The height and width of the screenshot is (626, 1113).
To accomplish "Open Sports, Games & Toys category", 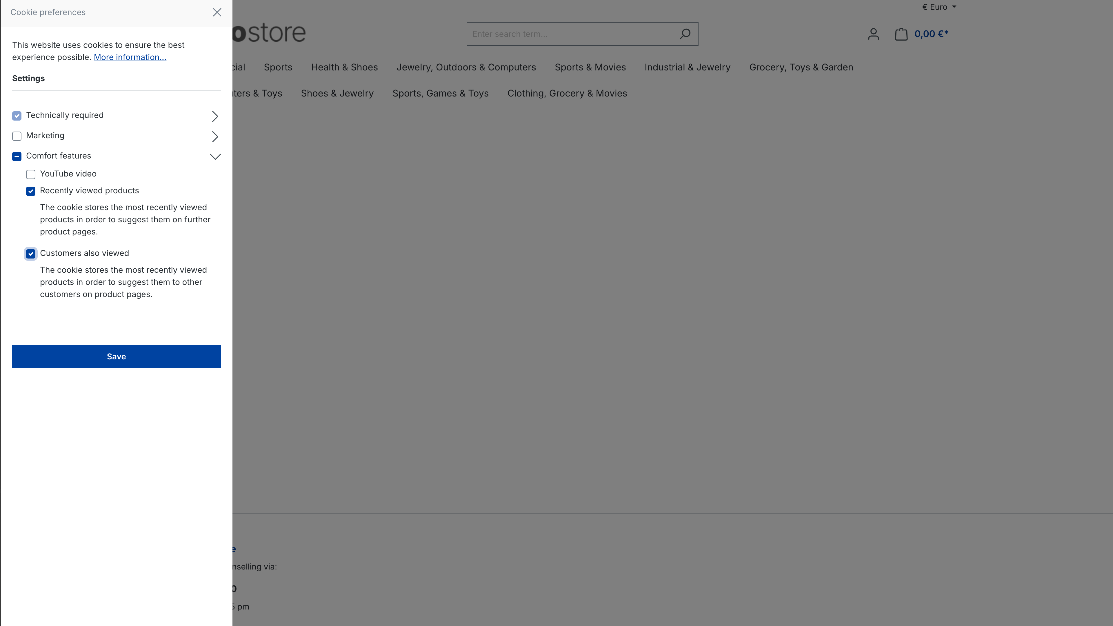I will click(x=440, y=93).
